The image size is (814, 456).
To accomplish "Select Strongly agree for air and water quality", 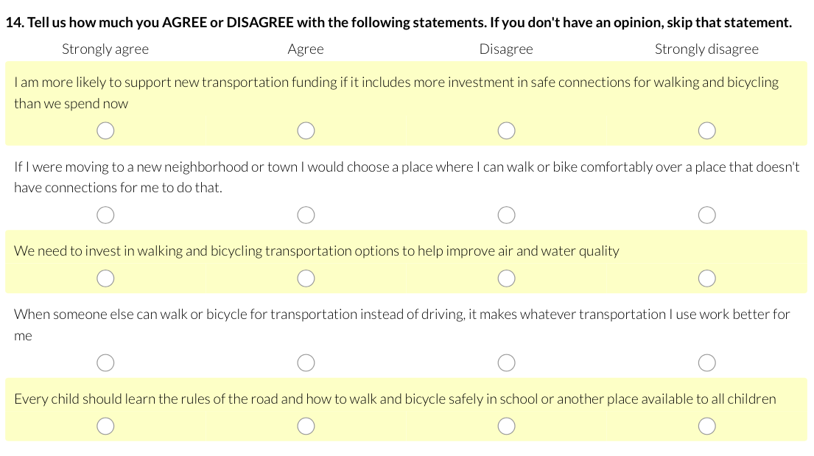I will click(106, 278).
